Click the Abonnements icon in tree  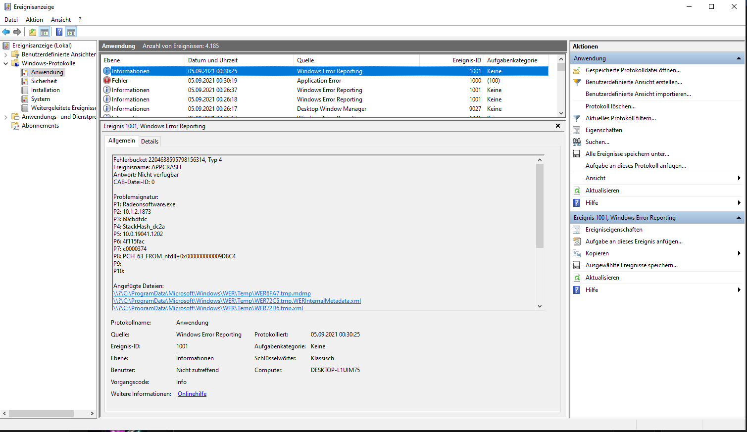15,126
